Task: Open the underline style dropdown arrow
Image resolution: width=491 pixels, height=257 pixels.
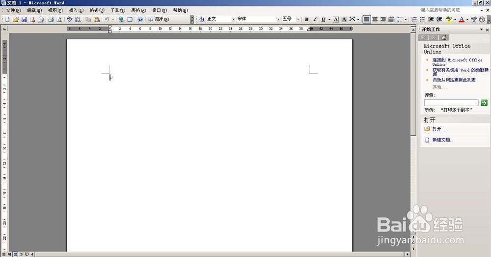Action: point(329,20)
